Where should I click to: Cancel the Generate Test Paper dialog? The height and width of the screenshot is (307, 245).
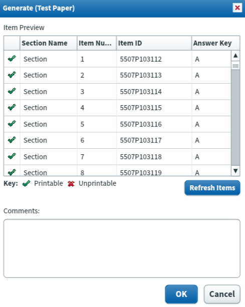click(x=222, y=294)
